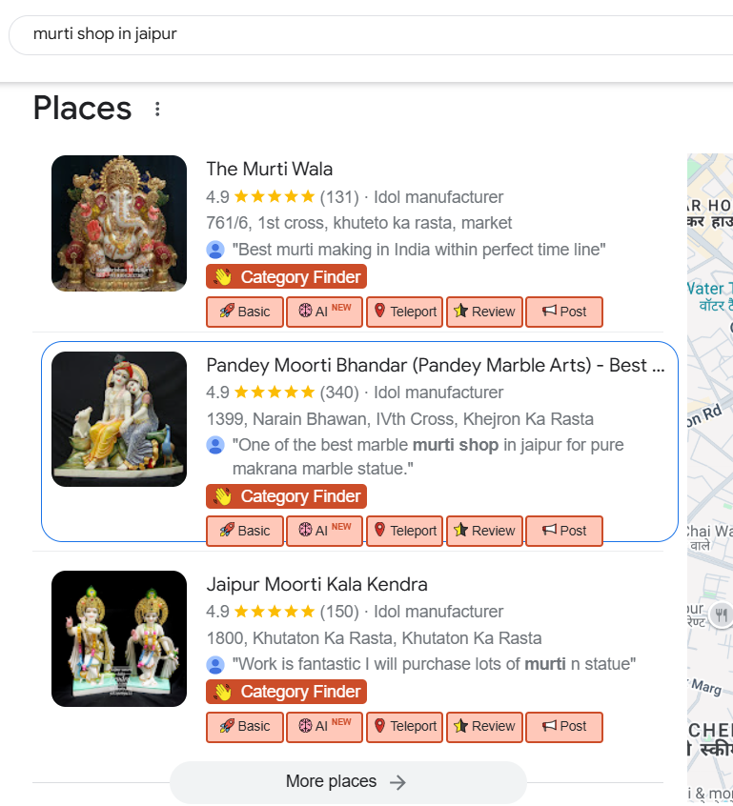This screenshot has width=733, height=806.
Task: Click Basic rocket button under The Murti Wala
Action: coord(245,312)
